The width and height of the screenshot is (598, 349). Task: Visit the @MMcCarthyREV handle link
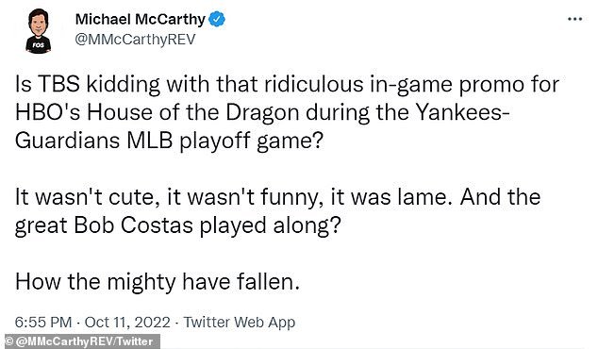tap(135, 40)
